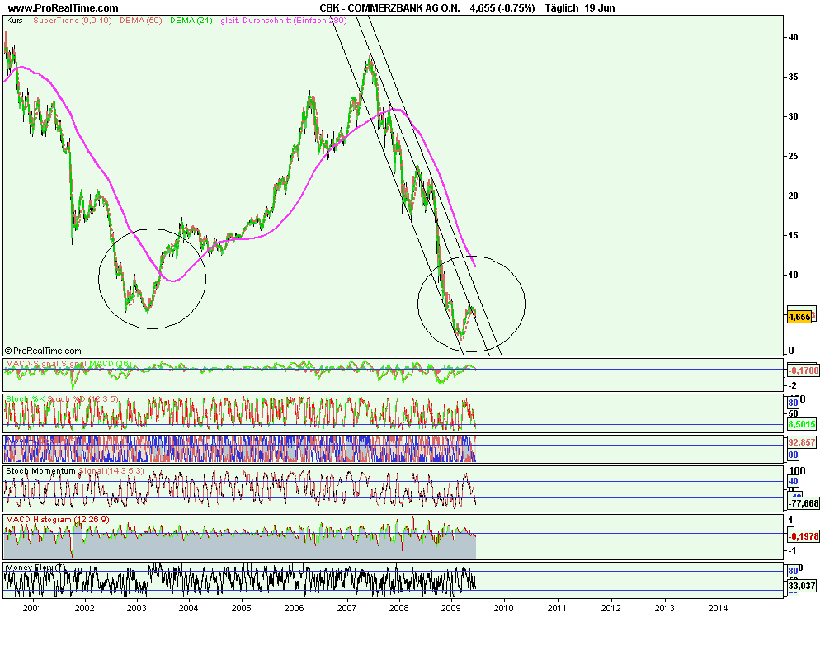Click the SuperTrend (0,9 10) legend entry
This screenshot has height=660, width=825.
[72, 21]
